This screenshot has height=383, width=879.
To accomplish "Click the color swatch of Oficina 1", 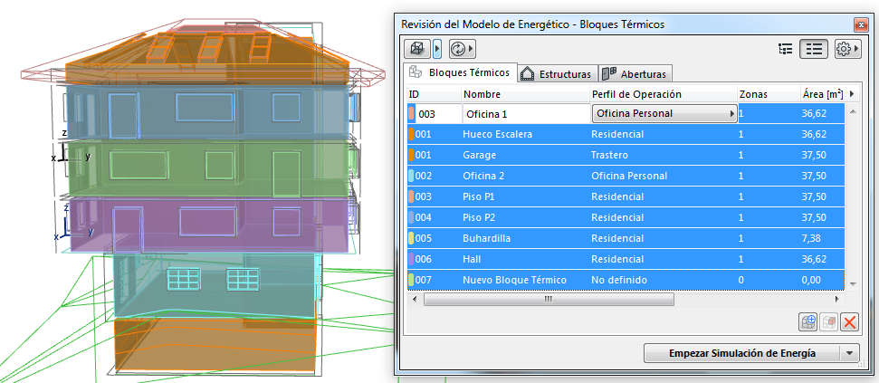I will point(411,114).
